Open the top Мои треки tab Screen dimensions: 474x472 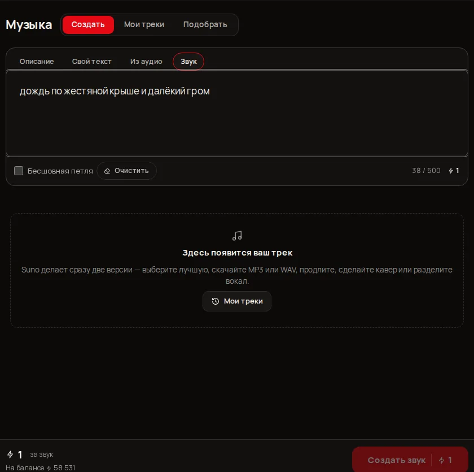tap(144, 24)
